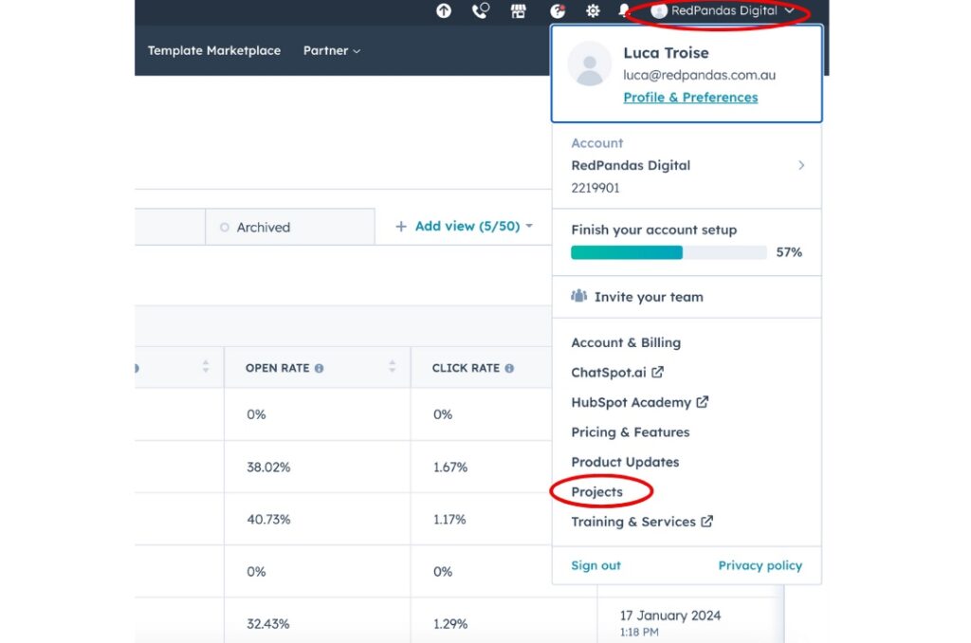Open the HubSpot Marketplace icon

tap(519, 11)
